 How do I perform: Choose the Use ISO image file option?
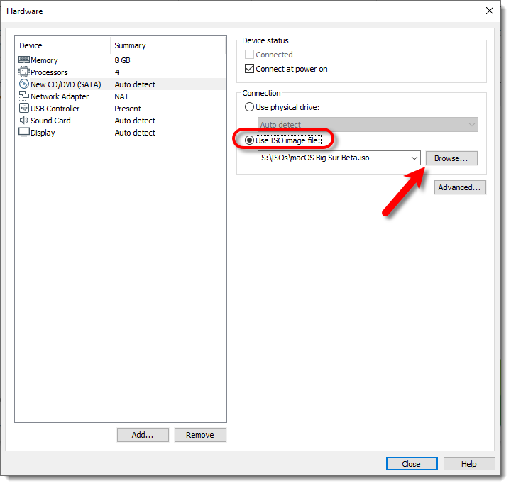click(249, 140)
